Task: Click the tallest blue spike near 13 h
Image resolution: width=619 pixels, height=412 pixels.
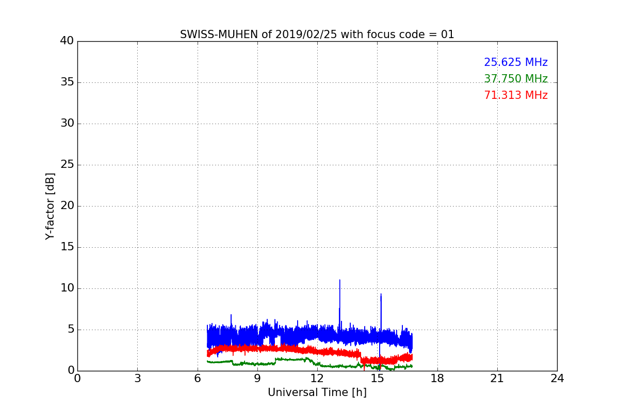Action: (339, 304)
